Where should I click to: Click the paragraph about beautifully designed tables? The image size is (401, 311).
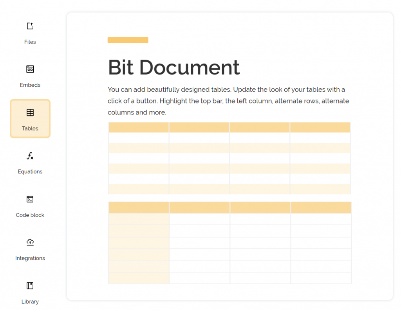(228, 101)
